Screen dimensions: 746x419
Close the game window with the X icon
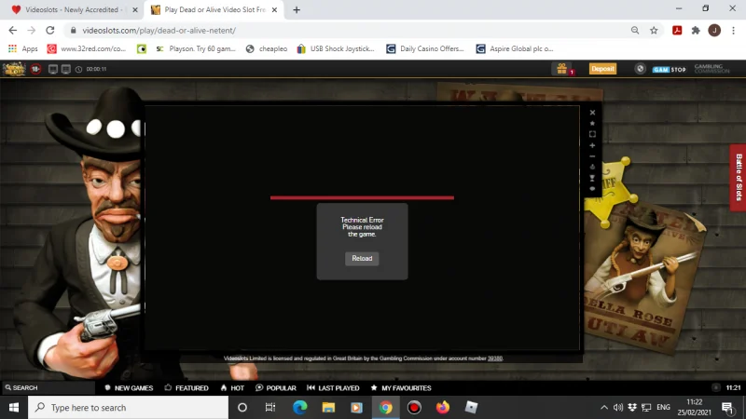pyautogui.click(x=592, y=113)
